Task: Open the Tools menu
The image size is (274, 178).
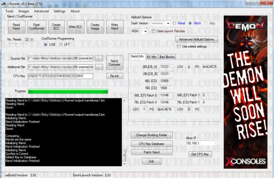Action: (10, 11)
